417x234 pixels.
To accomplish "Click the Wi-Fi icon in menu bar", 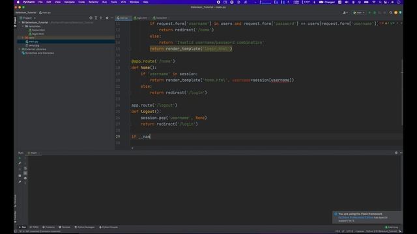I will [373, 2].
